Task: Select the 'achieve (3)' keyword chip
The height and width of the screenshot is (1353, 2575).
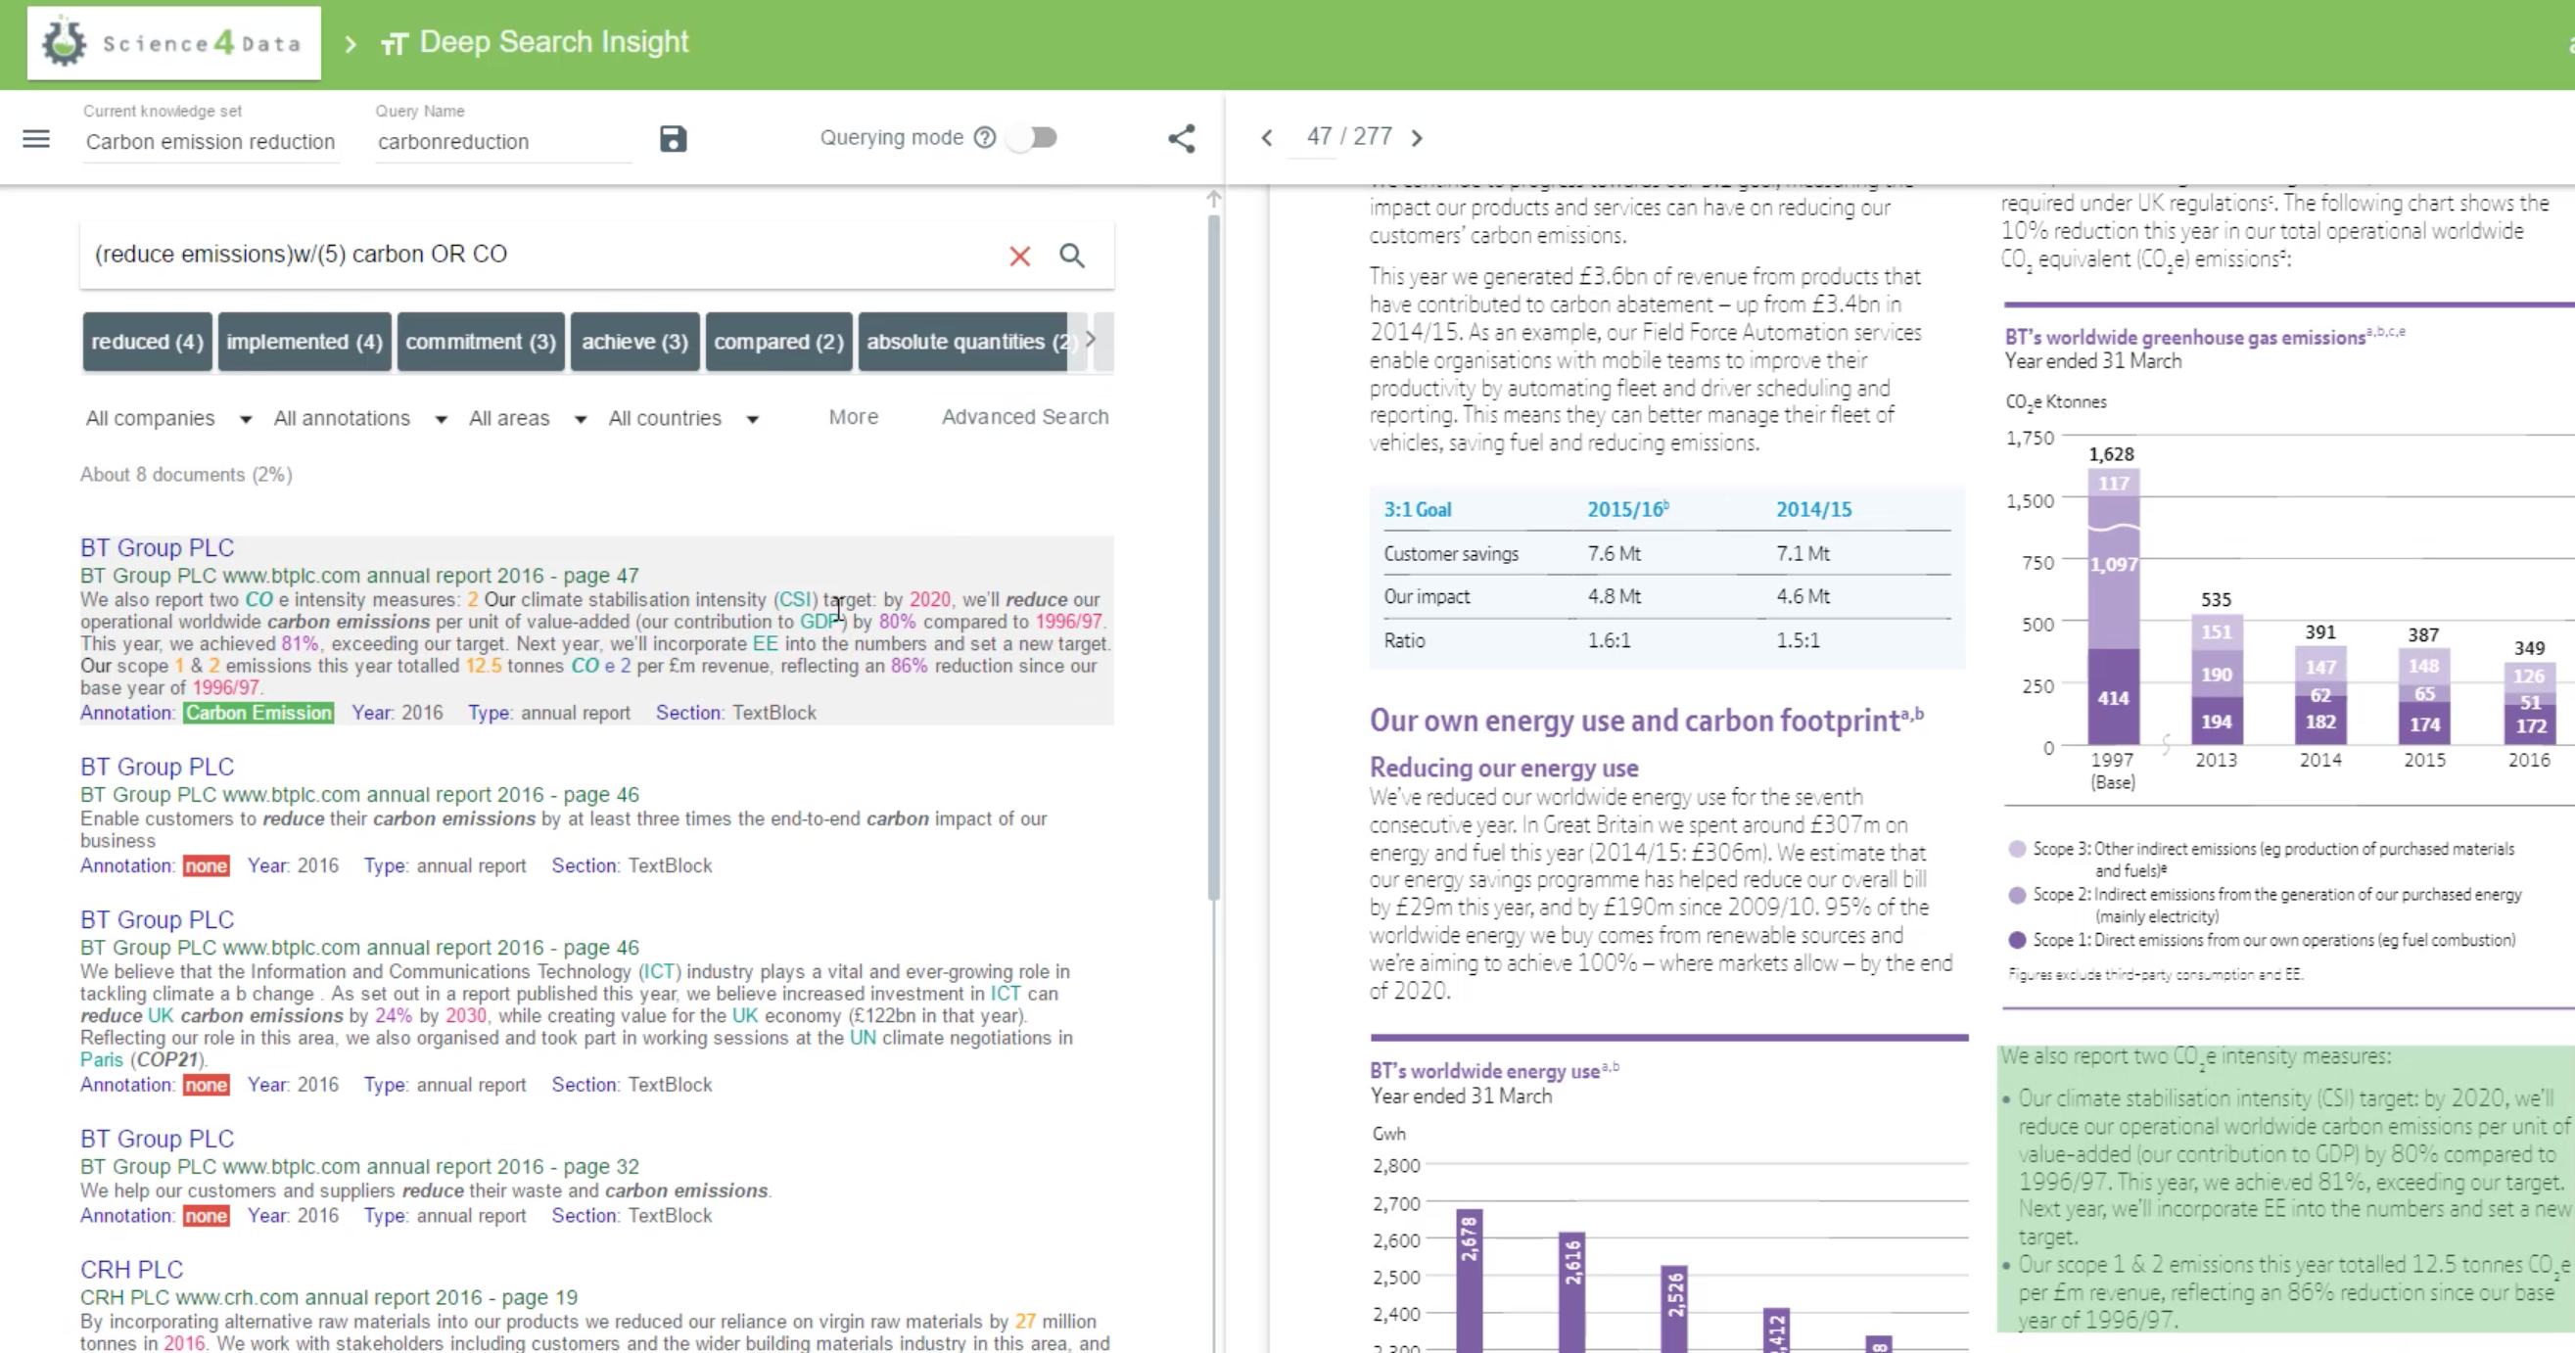Action: click(634, 342)
